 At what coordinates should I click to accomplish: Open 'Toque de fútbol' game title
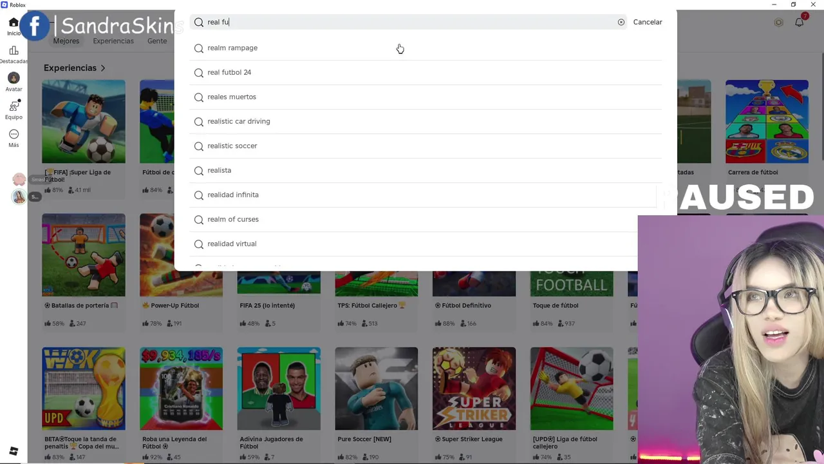pos(556,305)
